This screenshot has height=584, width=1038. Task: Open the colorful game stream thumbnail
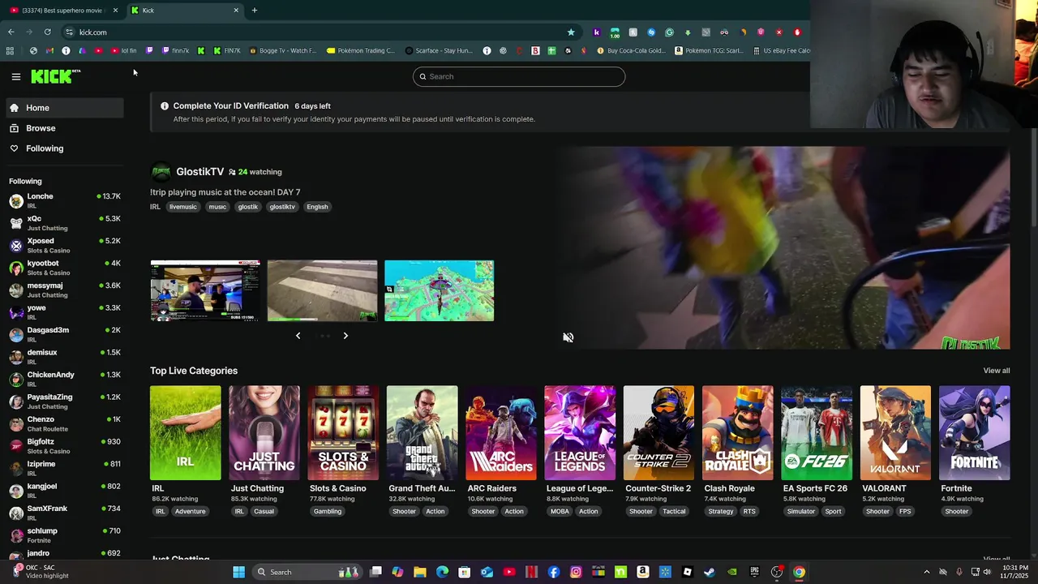(439, 290)
